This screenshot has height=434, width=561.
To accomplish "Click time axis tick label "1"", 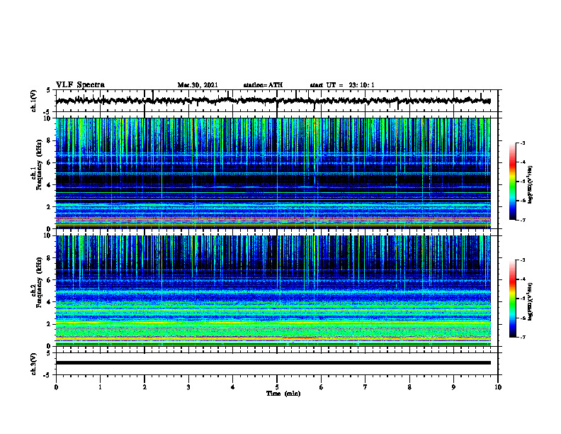I will point(100,387).
